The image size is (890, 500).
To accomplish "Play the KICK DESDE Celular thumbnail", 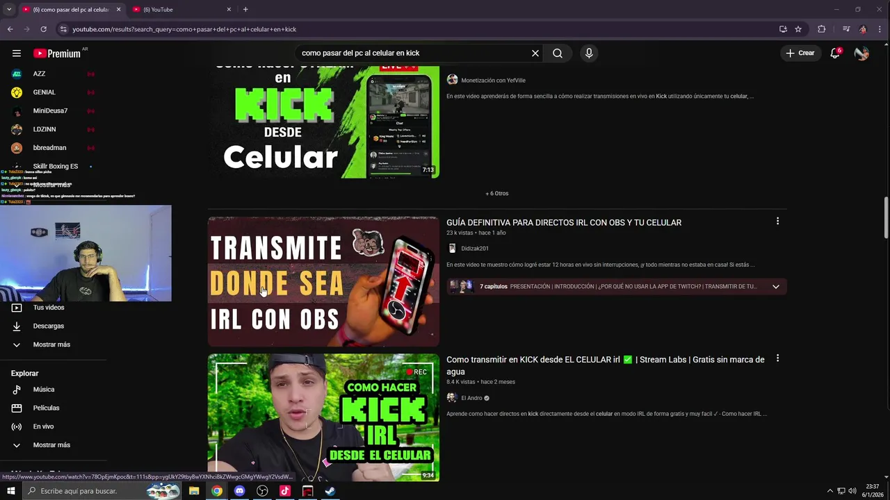I will tap(323, 122).
